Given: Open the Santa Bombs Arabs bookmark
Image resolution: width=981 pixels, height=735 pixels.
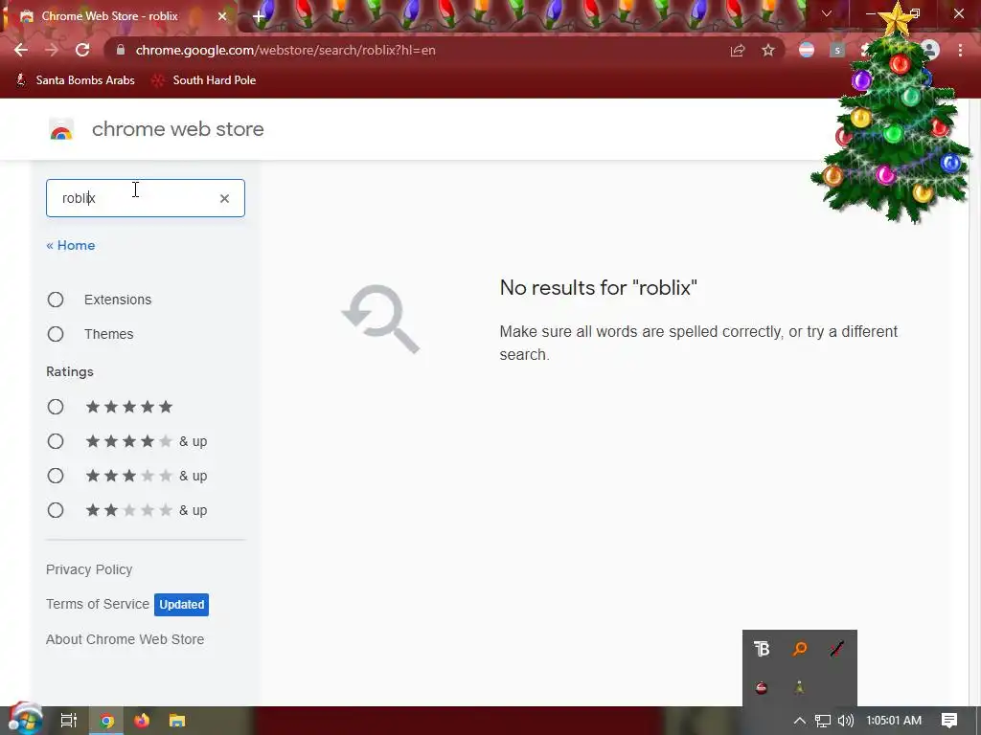Looking at the screenshot, I should (x=75, y=80).
